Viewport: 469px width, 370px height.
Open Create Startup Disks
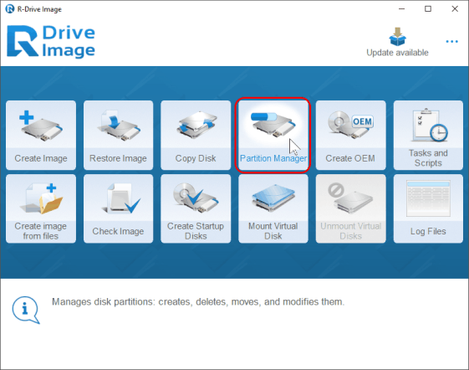point(196,208)
